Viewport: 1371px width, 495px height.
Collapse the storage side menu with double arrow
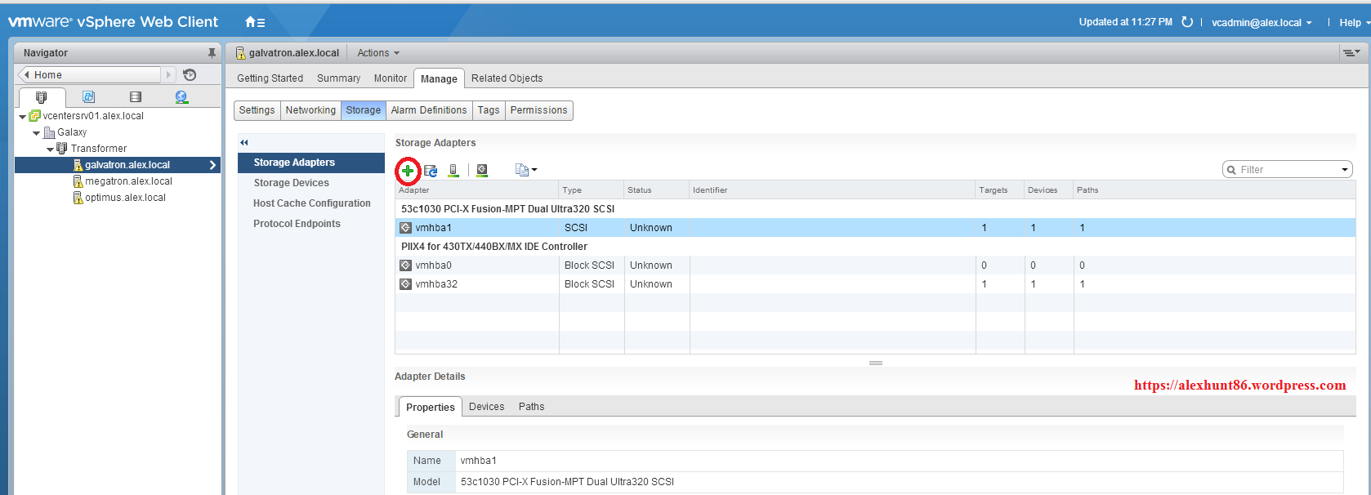pos(243,142)
